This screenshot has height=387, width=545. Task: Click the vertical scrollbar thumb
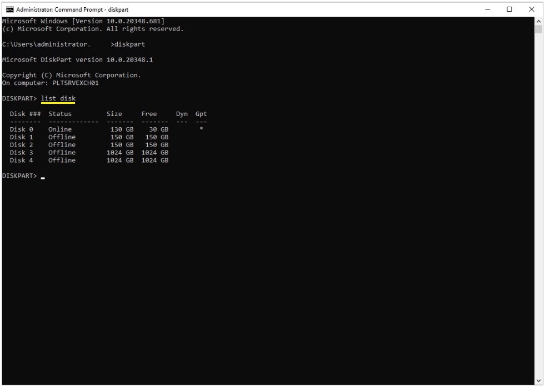coord(538,29)
